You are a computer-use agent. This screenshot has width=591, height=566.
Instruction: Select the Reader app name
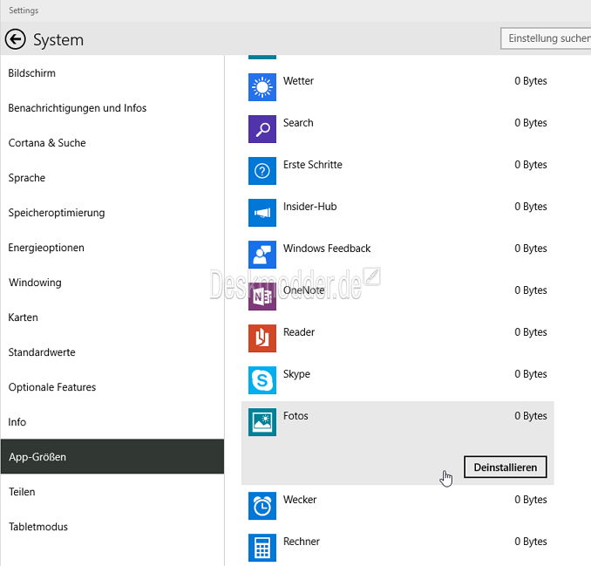pos(298,331)
